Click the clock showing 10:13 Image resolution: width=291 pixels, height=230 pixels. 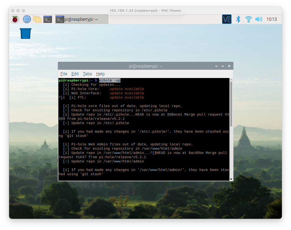coord(272,19)
